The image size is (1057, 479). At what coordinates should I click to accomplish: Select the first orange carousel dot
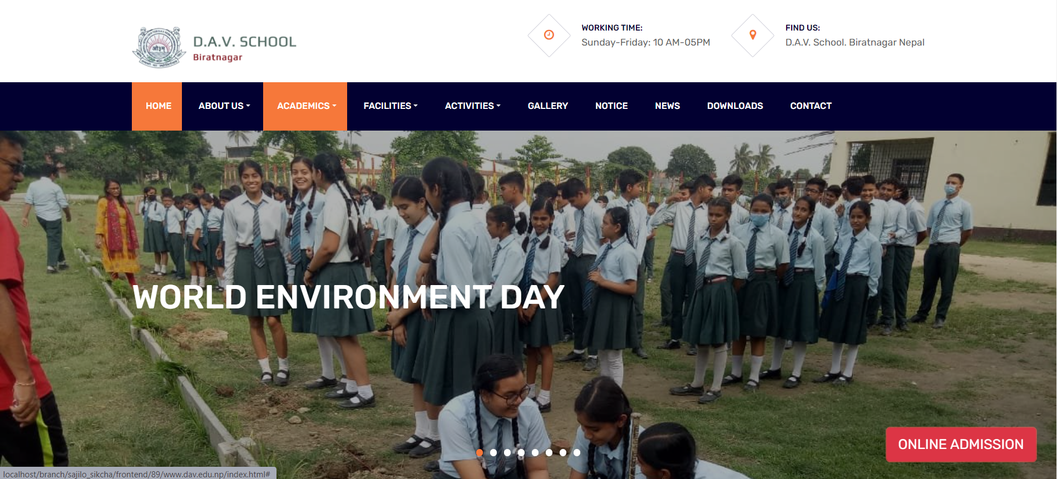480,453
